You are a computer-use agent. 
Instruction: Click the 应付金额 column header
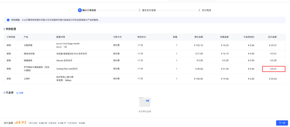coord(273,37)
